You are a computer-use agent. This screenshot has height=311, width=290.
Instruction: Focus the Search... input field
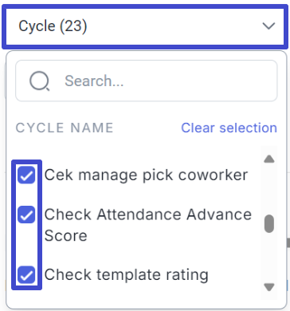pos(147,81)
